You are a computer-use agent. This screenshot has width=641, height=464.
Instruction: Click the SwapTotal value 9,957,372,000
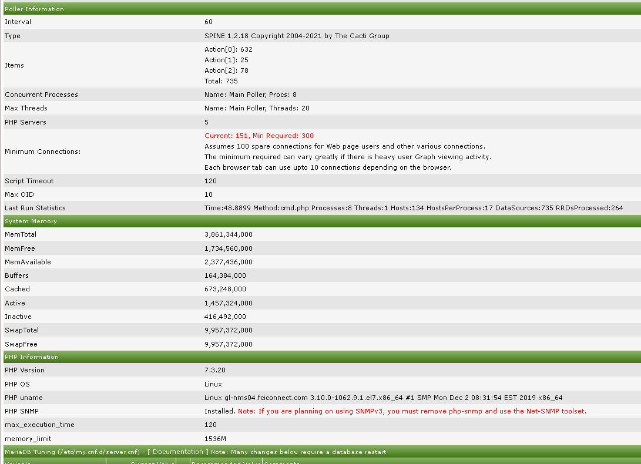coord(229,330)
